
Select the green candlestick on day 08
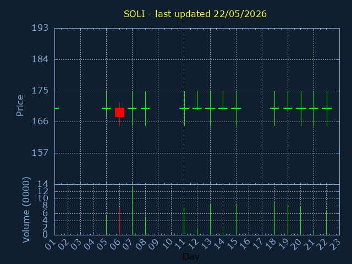point(145,108)
